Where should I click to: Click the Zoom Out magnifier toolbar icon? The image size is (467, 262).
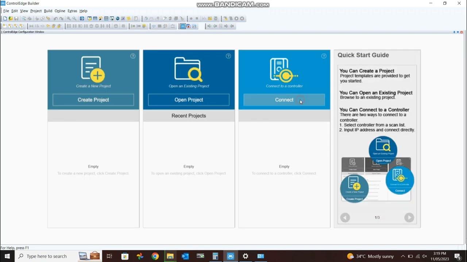(x=74, y=19)
